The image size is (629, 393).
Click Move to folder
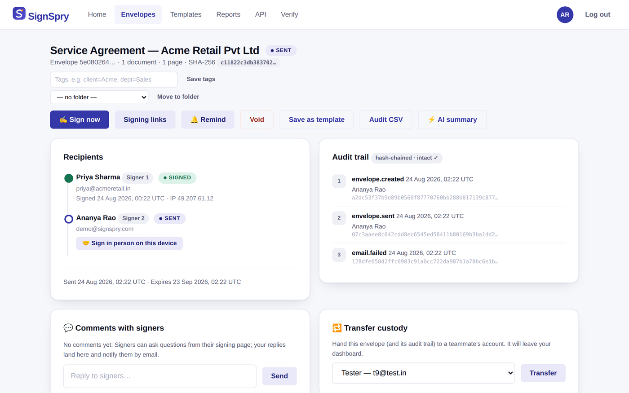coord(178,97)
